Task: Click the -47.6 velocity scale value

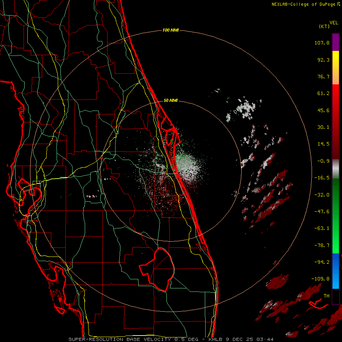Action: [x=322, y=212]
